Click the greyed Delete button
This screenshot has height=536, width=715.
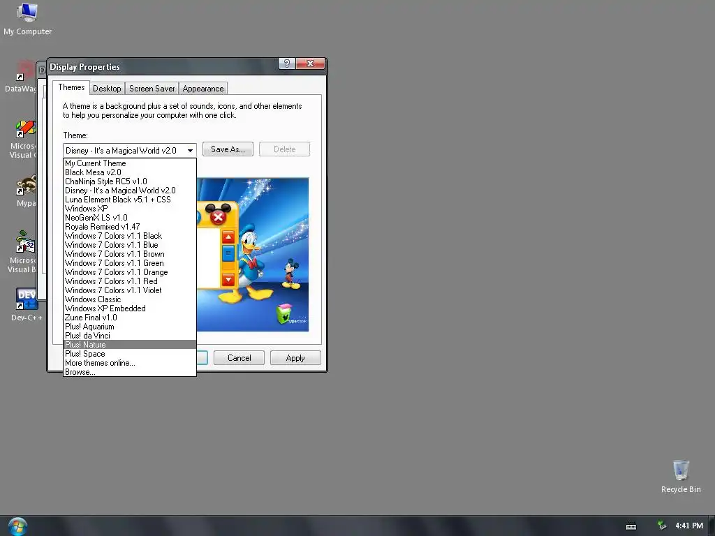[285, 149]
